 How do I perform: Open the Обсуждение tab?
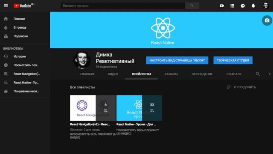pyautogui.click(x=202, y=74)
